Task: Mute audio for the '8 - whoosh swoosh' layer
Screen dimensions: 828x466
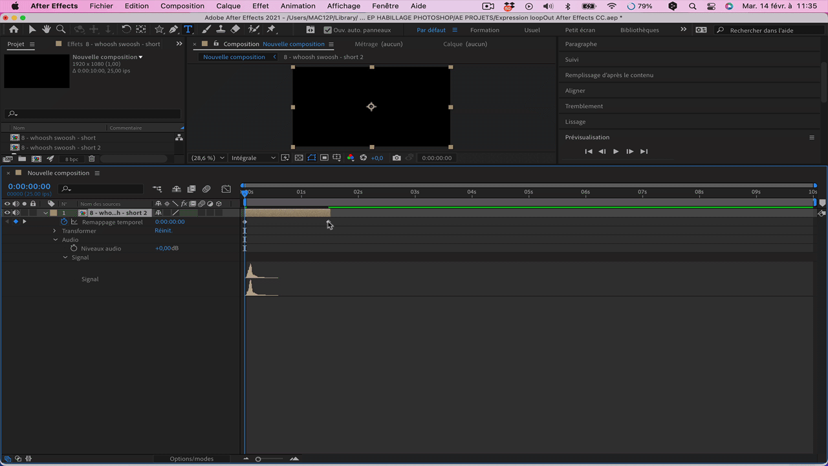Action: pyautogui.click(x=16, y=212)
